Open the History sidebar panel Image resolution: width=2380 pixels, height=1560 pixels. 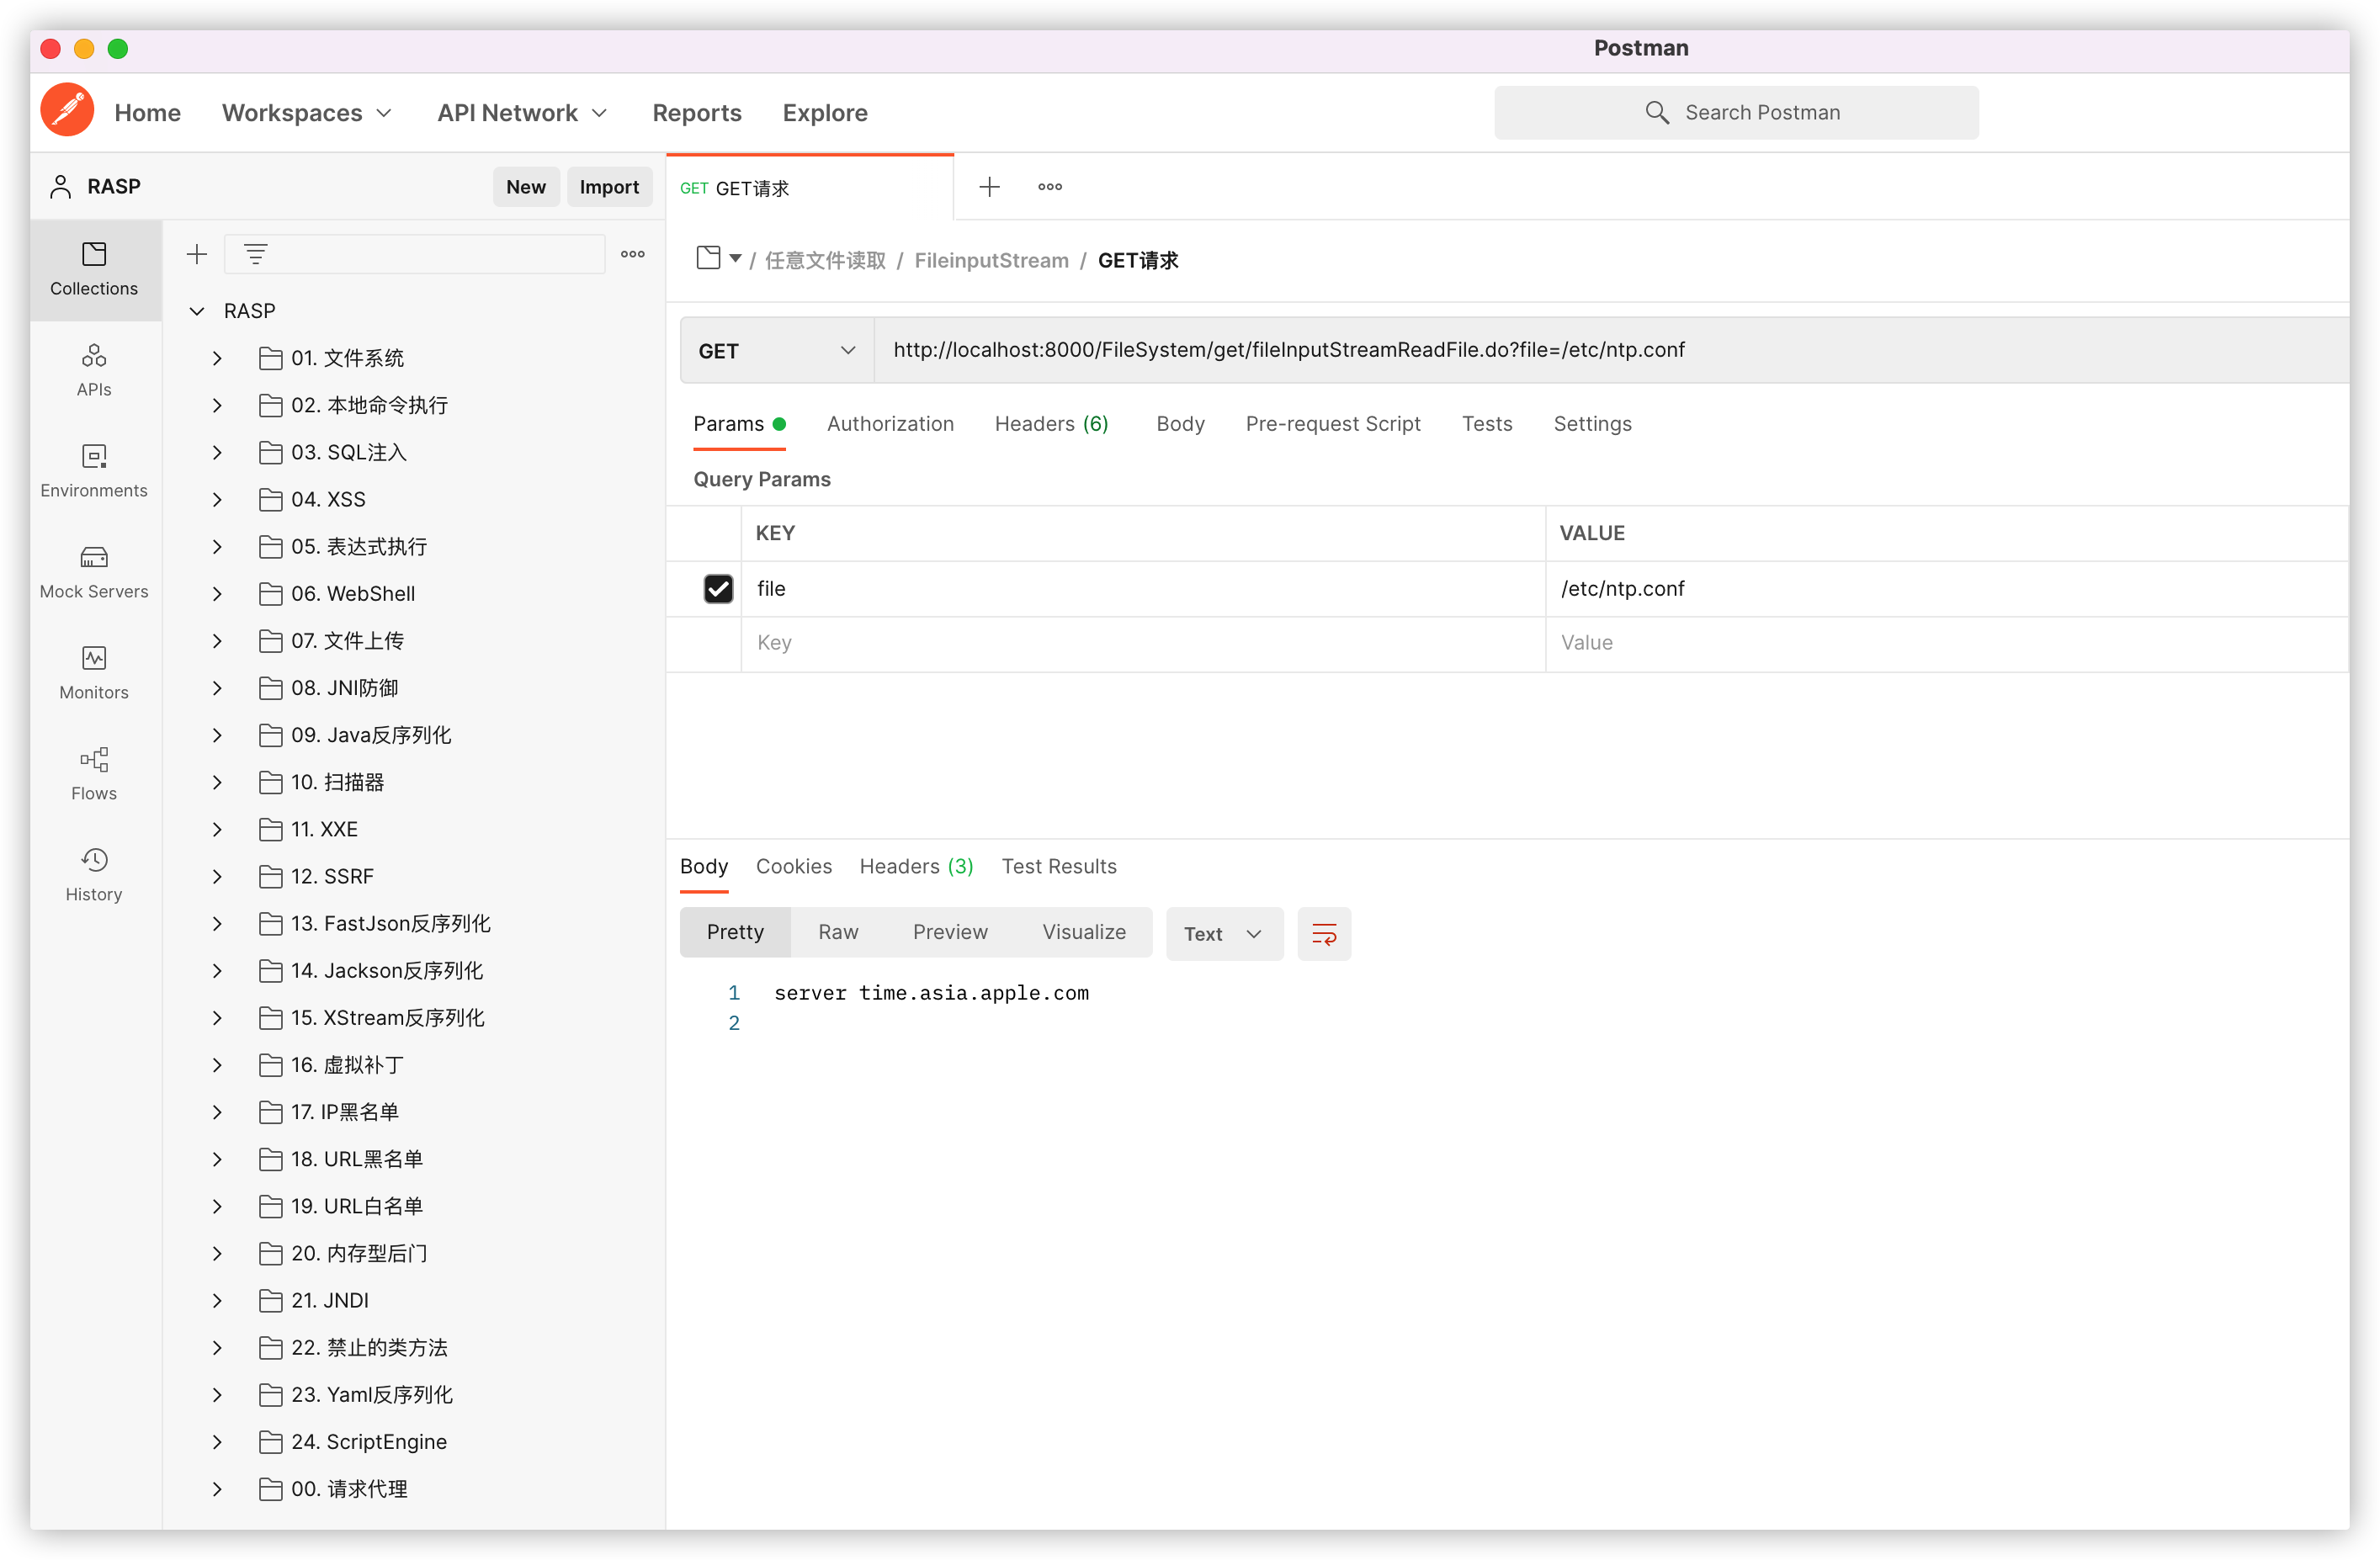coord(94,874)
